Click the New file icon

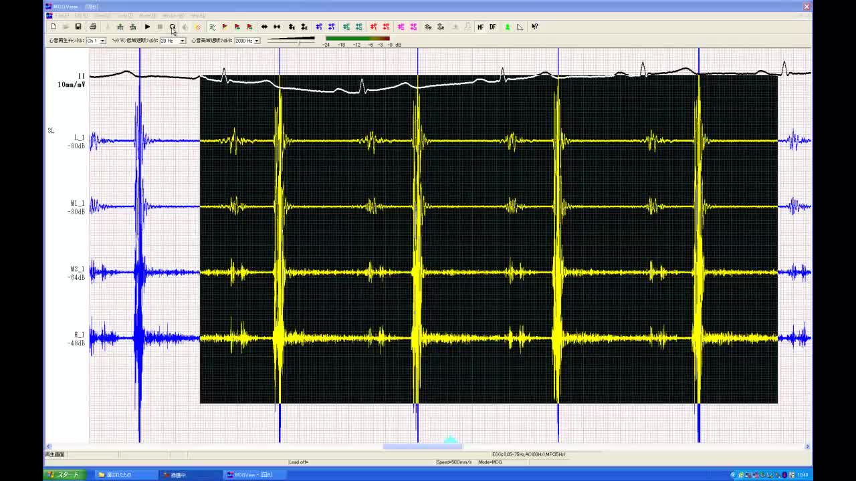click(x=53, y=27)
